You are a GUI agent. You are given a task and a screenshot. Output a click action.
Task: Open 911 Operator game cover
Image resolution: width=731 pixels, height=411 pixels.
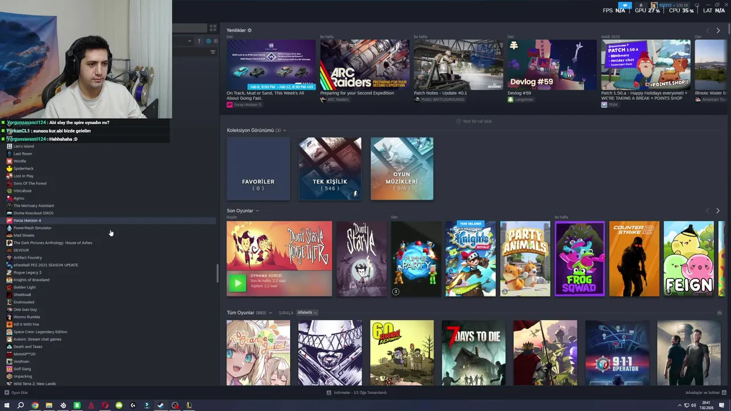point(617,353)
